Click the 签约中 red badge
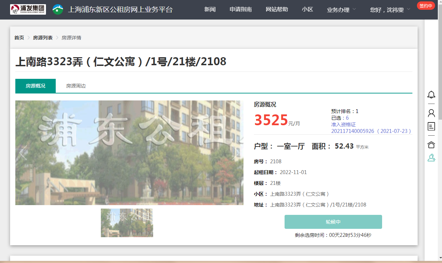The height and width of the screenshot is (263, 442). 426,6
